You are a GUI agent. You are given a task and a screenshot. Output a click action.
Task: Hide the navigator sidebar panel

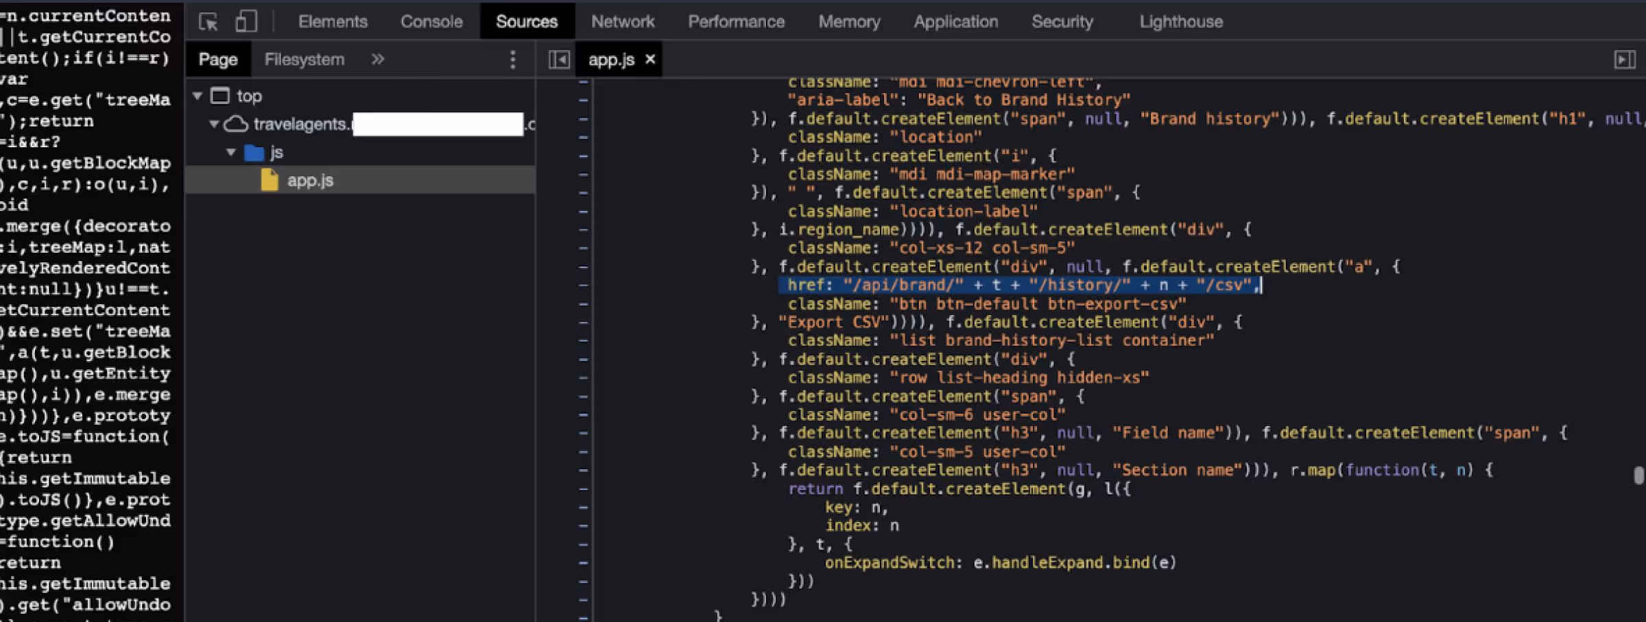[x=559, y=60]
